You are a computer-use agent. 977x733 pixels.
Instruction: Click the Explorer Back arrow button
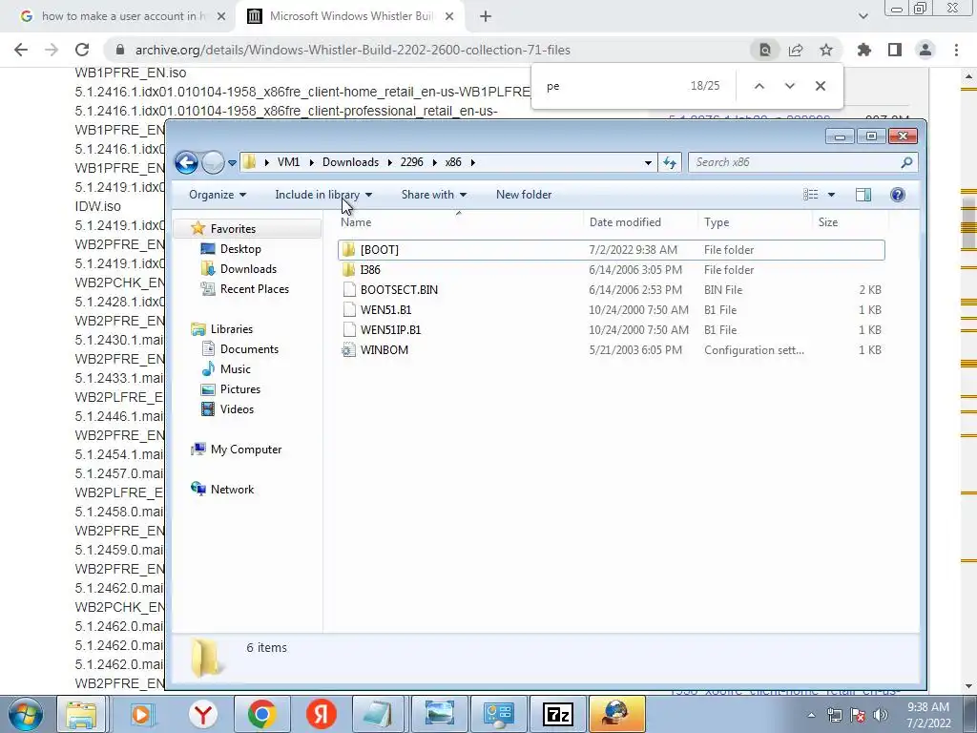[186, 162]
